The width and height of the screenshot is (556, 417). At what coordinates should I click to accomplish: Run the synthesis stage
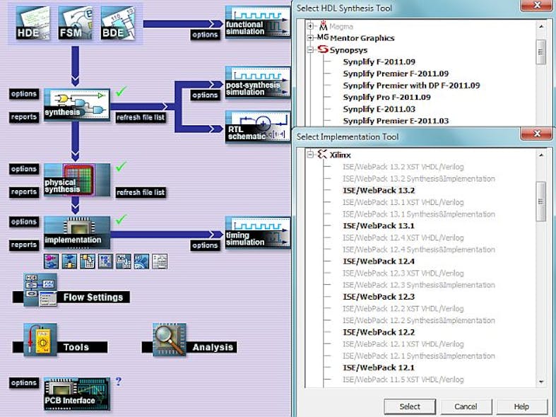click(x=77, y=105)
